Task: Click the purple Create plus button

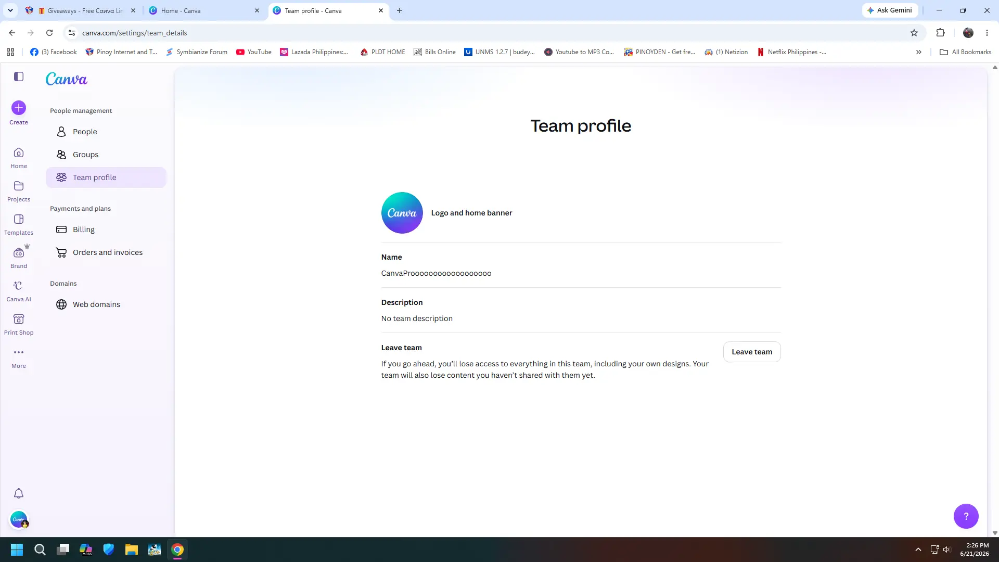Action: pos(19,108)
